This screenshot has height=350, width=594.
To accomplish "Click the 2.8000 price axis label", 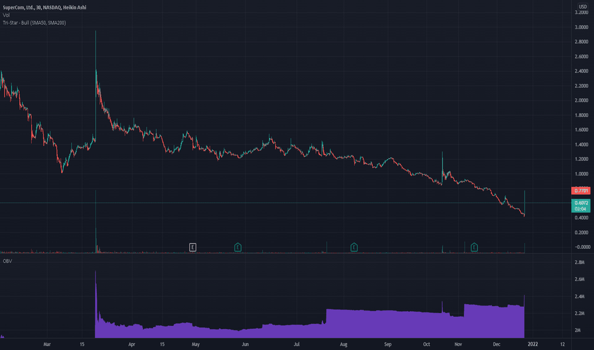I will pyautogui.click(x=581, y=41).
